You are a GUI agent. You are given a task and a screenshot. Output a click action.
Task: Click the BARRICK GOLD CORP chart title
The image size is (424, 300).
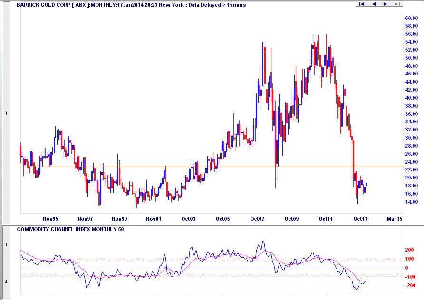pyautogui.click(x=131, y=5)
